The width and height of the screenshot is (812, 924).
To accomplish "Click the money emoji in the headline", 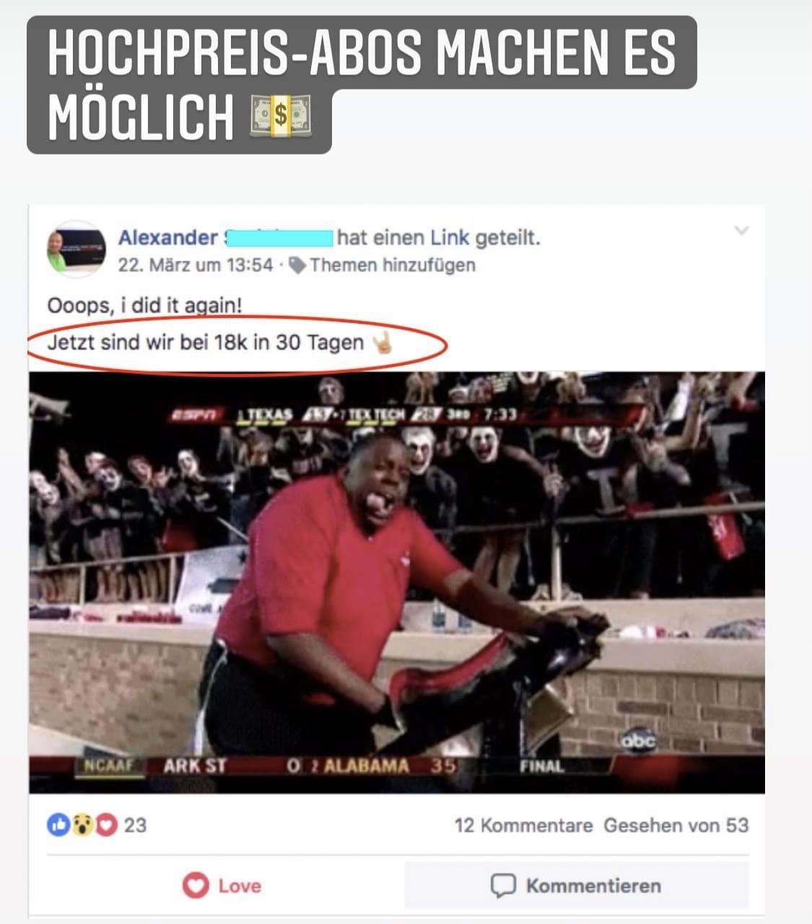I will (x=281, y=116).
